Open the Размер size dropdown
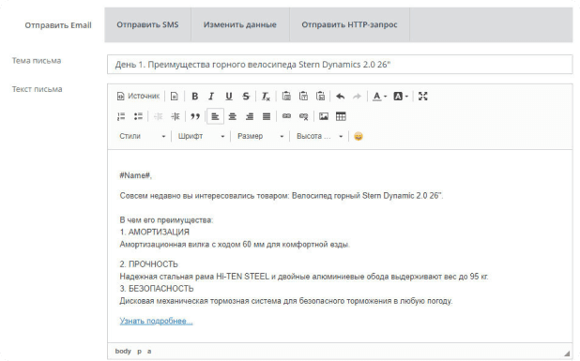The height and width of the screenshot is (361, 580). [x=260, y=136]
